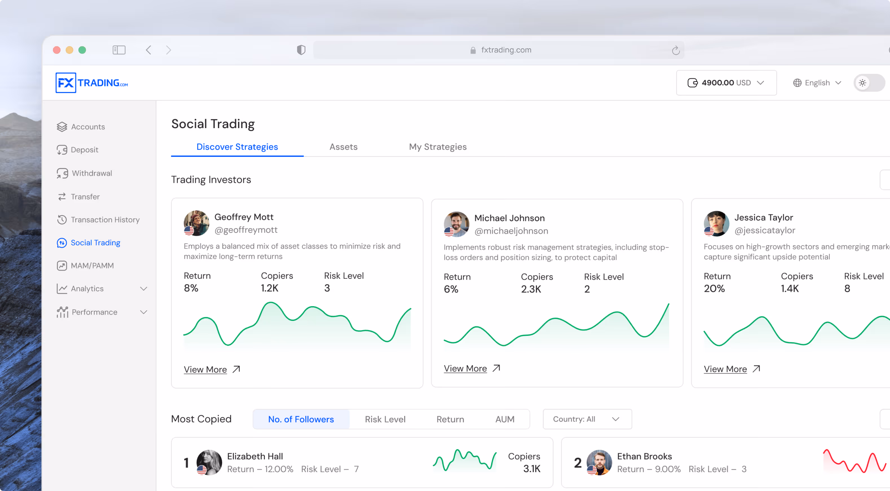Image resolution: width=890 pixels, height=491 pixels.
Task: Click the wallet icon beside 4900.00 USD
Action: point(692,83)
